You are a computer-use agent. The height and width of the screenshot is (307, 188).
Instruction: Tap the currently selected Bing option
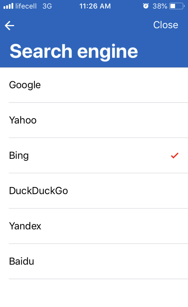(19, 155)
